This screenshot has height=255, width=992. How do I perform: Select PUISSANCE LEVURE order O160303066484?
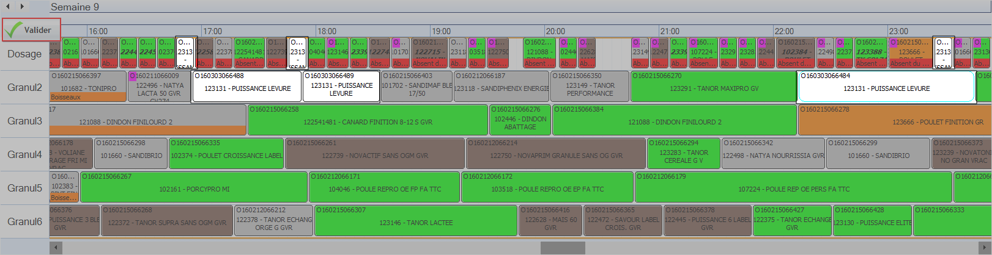886,87
